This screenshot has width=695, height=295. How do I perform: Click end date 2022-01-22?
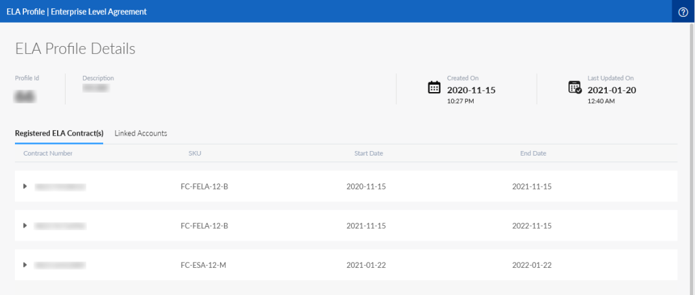click(x=532, y=265)
